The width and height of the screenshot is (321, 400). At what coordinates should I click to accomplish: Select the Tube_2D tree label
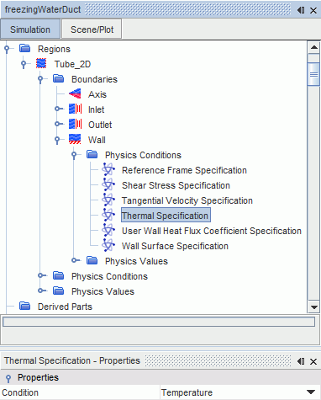(72, 64)
